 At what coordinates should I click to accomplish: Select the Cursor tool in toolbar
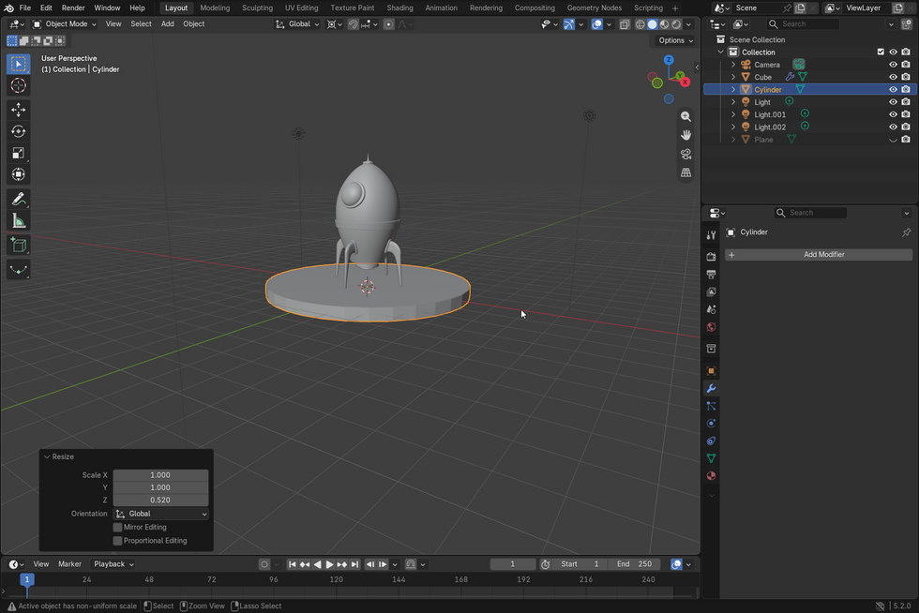coord(18,85)
